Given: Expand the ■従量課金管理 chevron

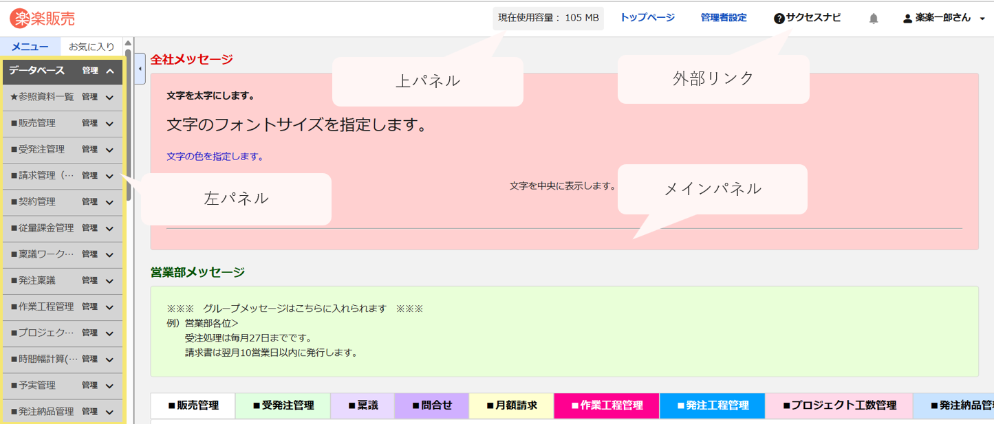Looking at the screenshot, I should [110, 228].
